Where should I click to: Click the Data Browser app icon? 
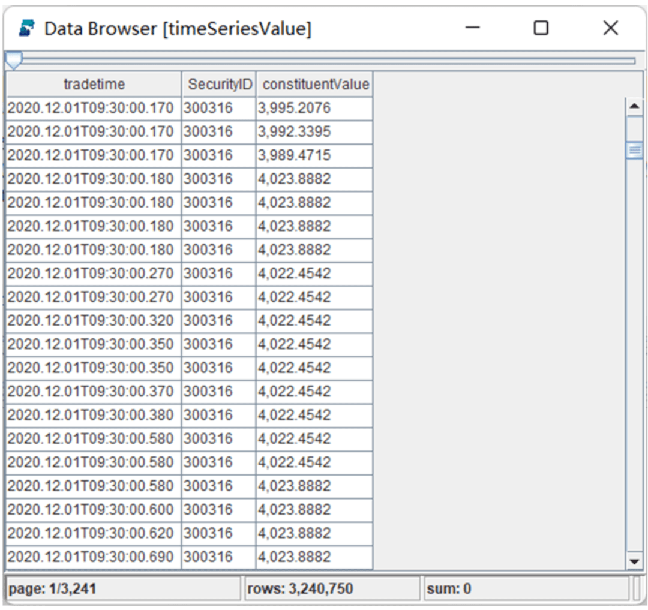click(27, 29)
